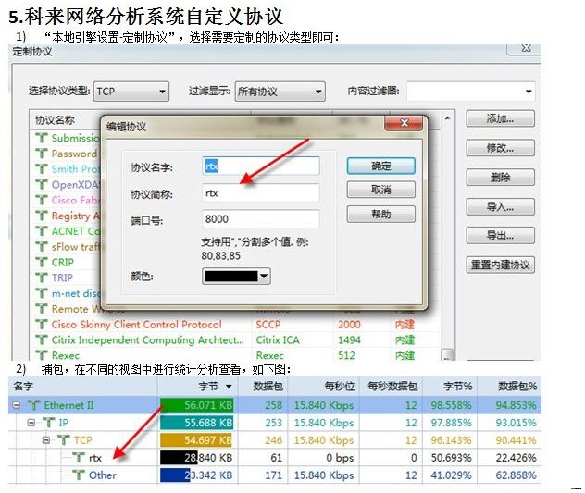Click the Citrix ICA abbreviation cell
The image size is (585, 493).
click(x=278, y=340)
